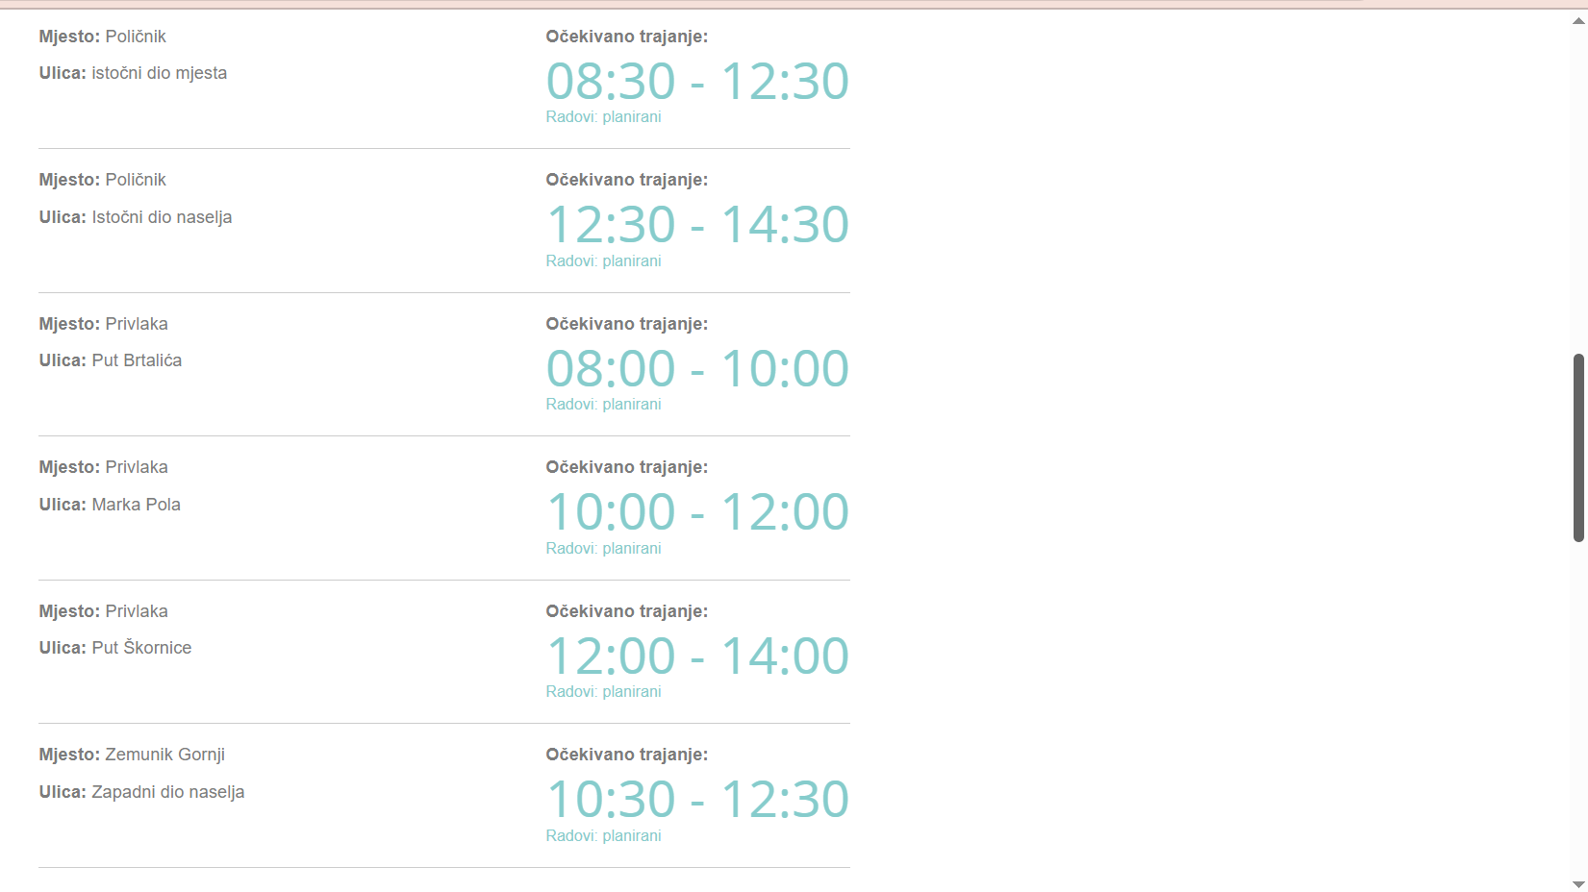Click the 08:30 - 12:30 time range
Screen dimensions: 1588x892
(697, 81)
